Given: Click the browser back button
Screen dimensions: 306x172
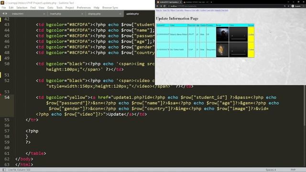Looking at the screenshot, I should (x=157, y=6).
